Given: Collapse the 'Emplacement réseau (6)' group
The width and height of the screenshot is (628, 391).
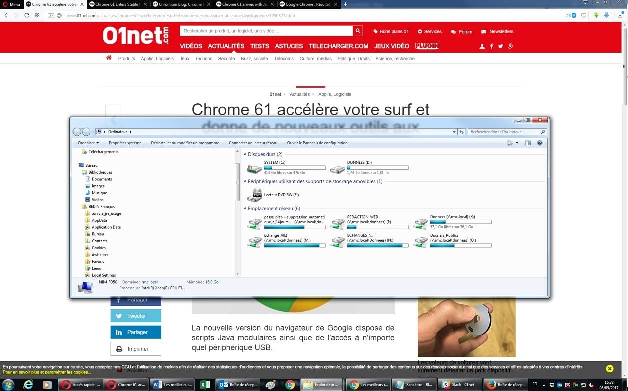Looking at the screenshot, I should tap(245, 208).
